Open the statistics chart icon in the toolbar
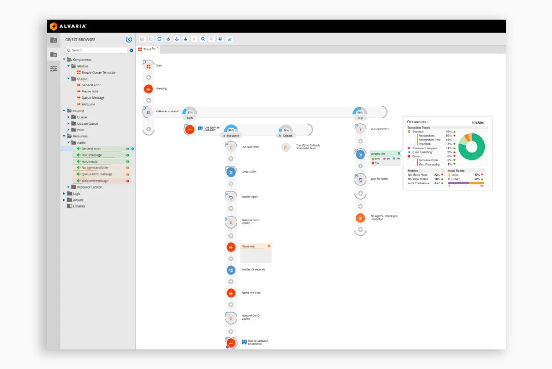Image resolution: width=552 pixels, height=369 pixels. [229, 39]
